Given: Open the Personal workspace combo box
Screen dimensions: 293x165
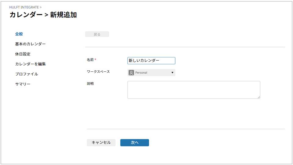Looking at the screenshot, I should (x=151, y=73).
